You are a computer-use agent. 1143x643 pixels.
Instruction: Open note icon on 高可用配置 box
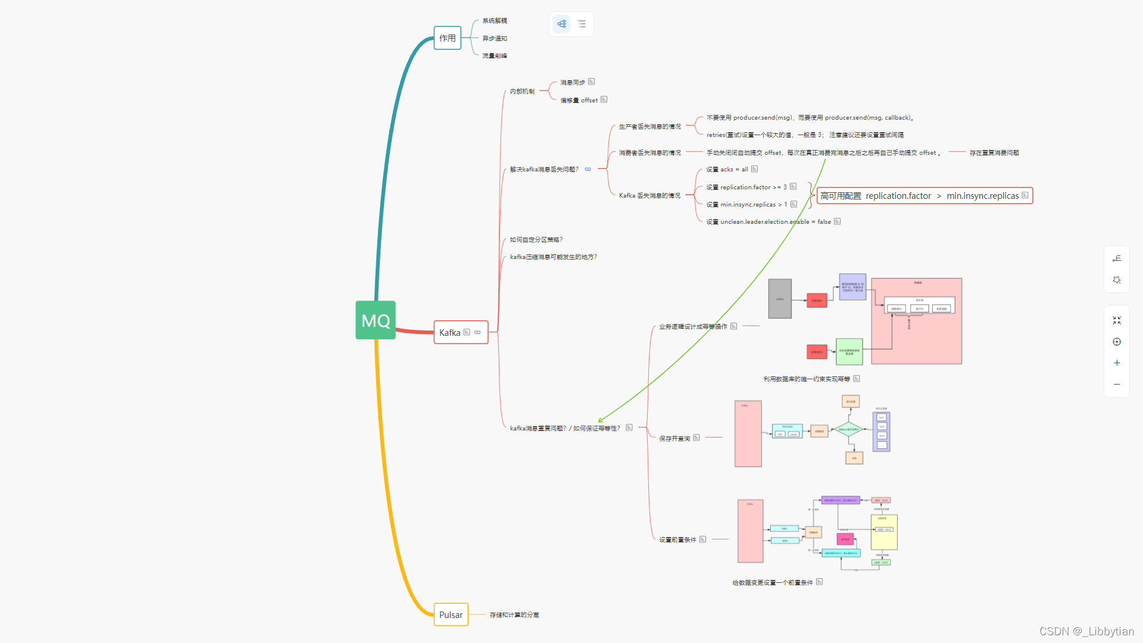click(x=1025, y=195)
